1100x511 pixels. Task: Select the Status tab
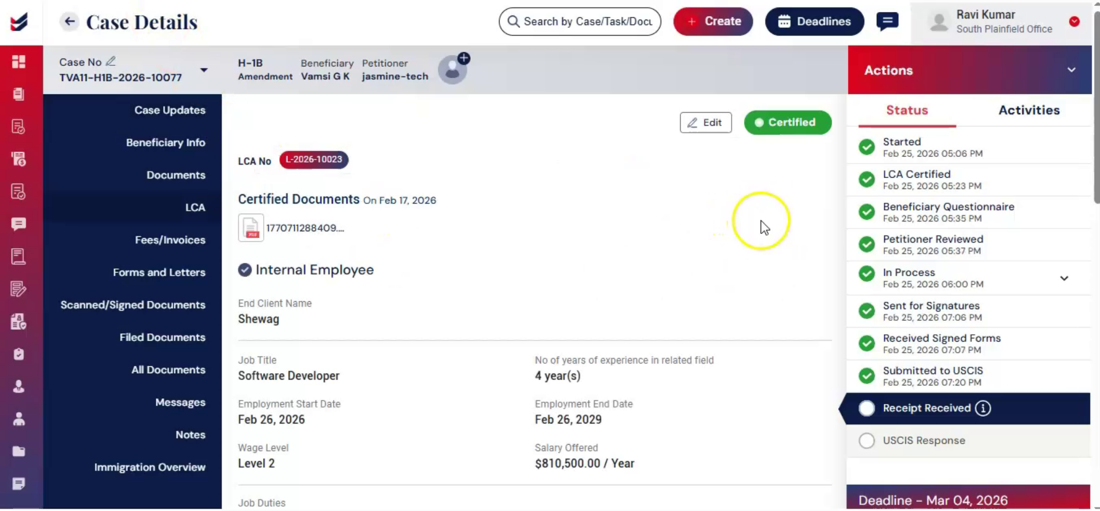click(x=907, y=110)
